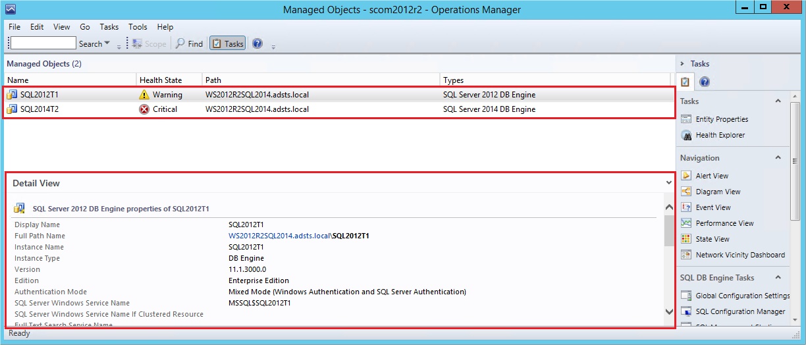
Task: Collapse the Navigation section chevron
Action: pyautogui.click(x=778, y=158)
